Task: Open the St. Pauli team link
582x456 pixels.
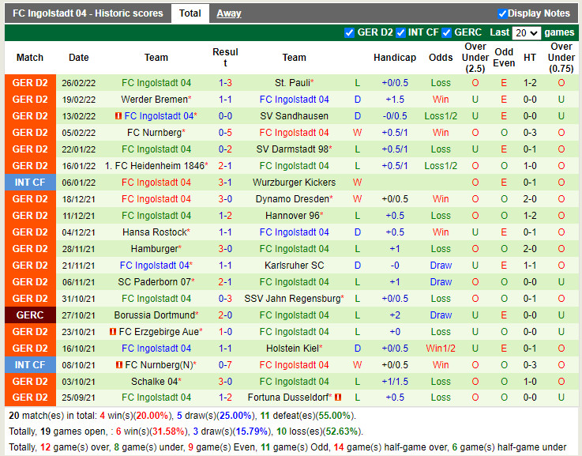Action: point(292,83)
